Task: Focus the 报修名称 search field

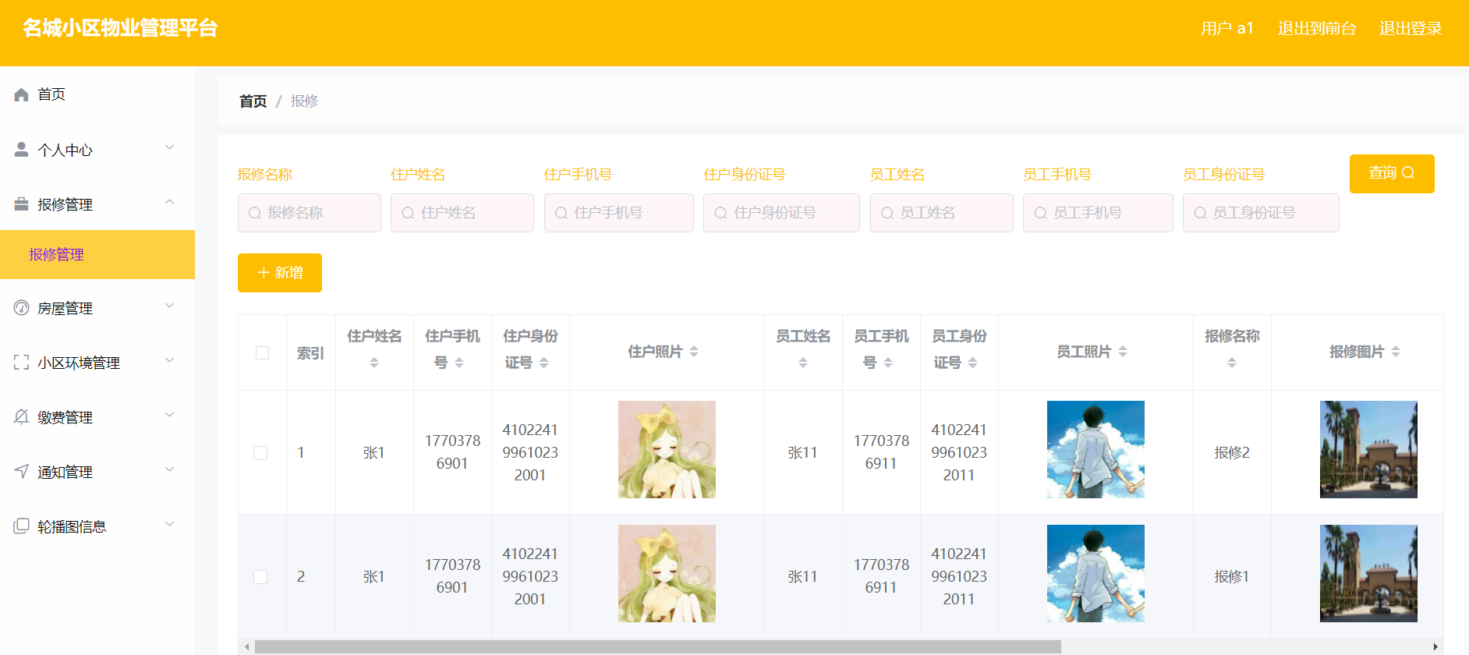Action: point(310,213)
